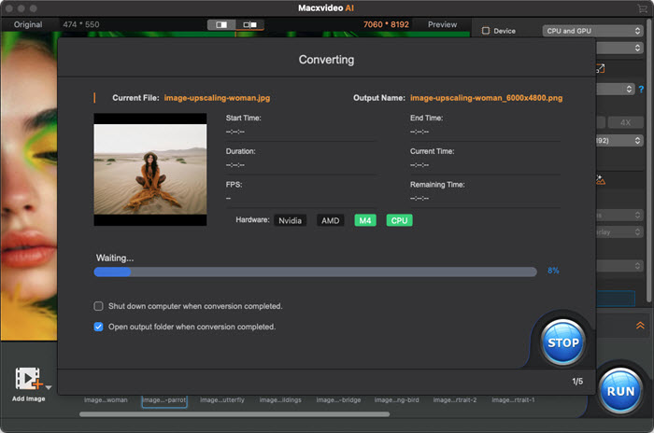Click output name image-upscaling-woman_6000x4800.png
Image resolution: width=654 pixels, height=433 pixels.
coord(487,98)
